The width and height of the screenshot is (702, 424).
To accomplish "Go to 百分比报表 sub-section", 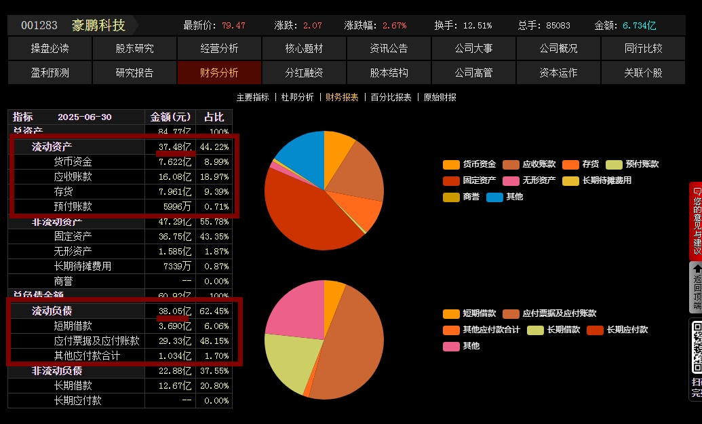I will pyautogui.click(x=391, y=97).
